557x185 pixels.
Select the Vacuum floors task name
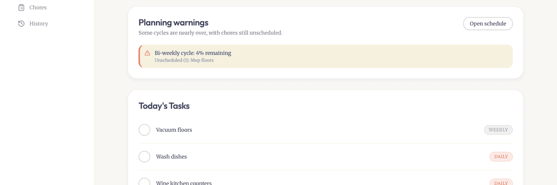[174, 130]
